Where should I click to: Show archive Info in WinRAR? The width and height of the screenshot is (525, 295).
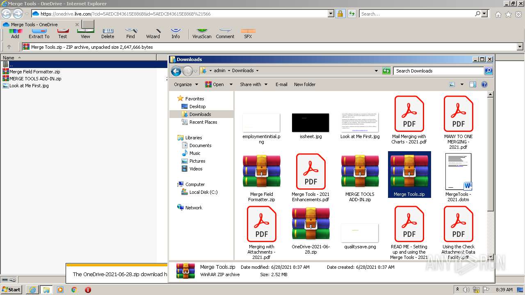click(x=176, y=33)
